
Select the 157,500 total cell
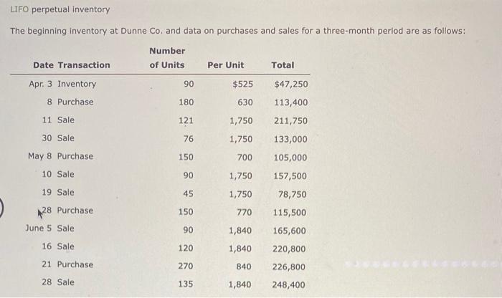[x=290, y=176]
